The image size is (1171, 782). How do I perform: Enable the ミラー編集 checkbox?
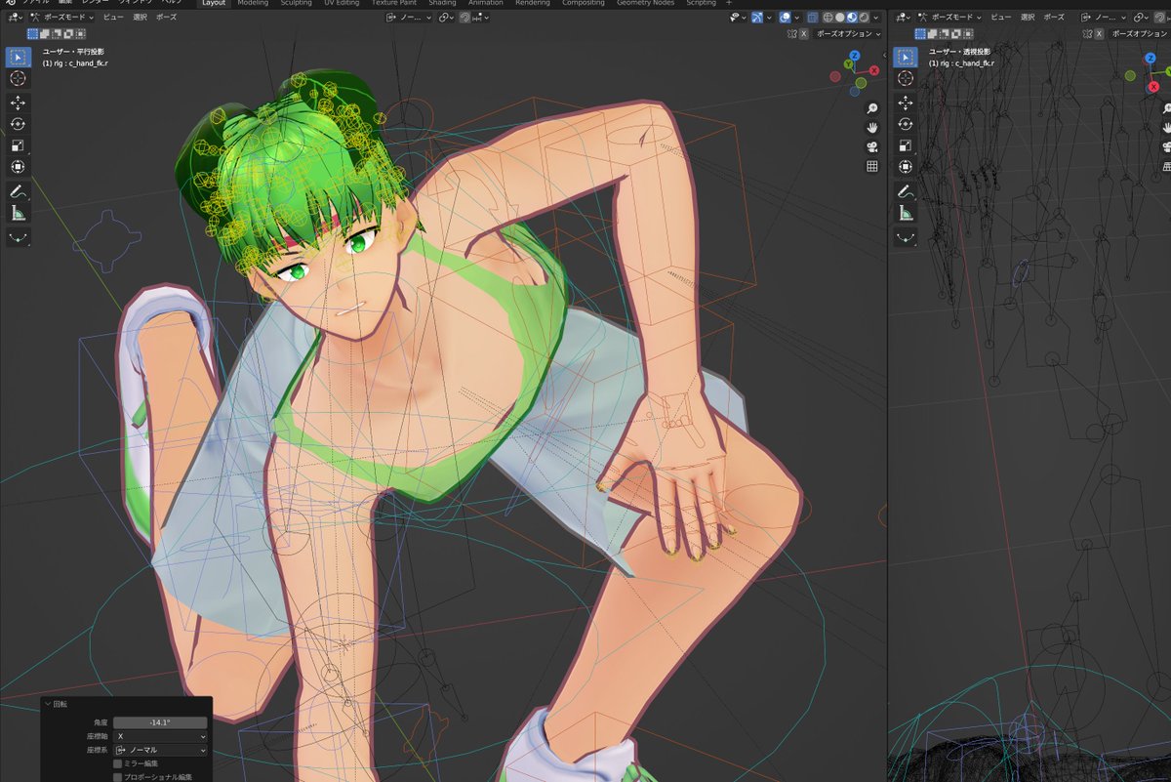pos(118,763)
